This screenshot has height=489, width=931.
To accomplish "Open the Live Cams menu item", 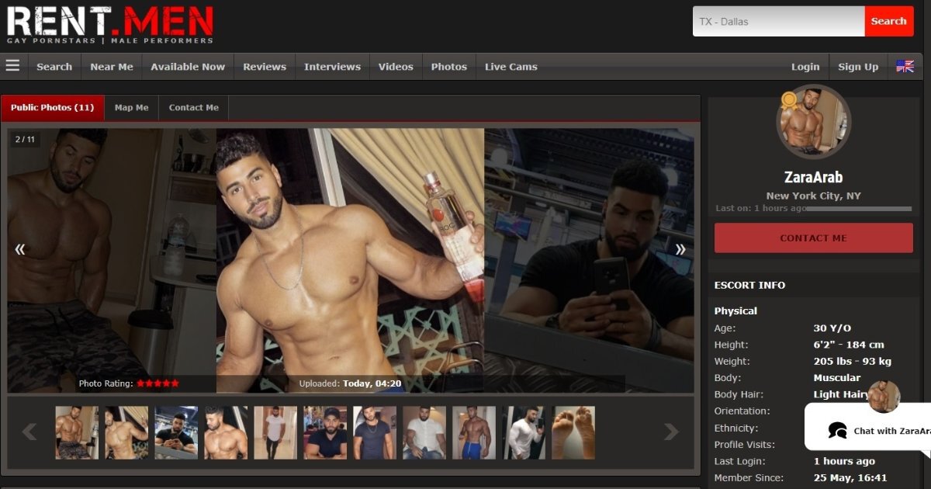I will [510, 67].
